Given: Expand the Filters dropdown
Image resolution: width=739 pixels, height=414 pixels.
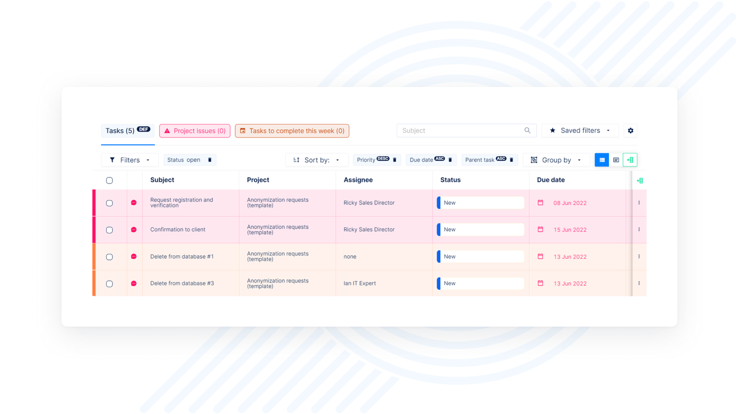Looking at the screenshot, I should tap(130, 160).
